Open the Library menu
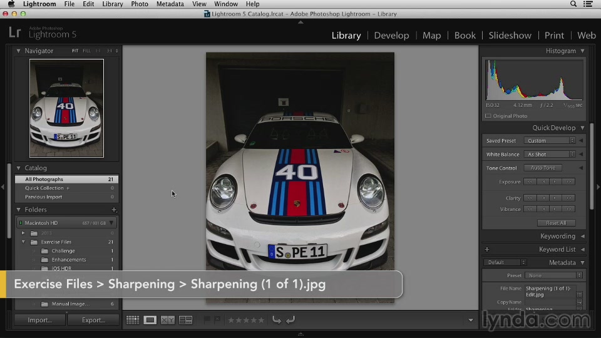The height and width of the screenshot is (338, 601). pyautogui.click(x=112, y=4)
